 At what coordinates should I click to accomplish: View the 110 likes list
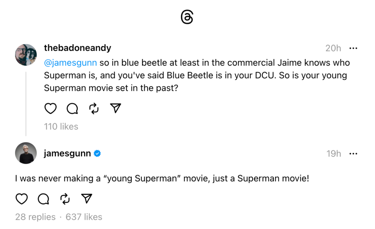point(61,126)
